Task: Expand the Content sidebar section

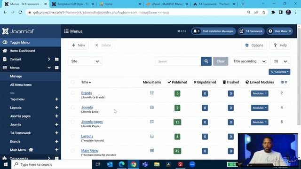Action: point(49,59)
